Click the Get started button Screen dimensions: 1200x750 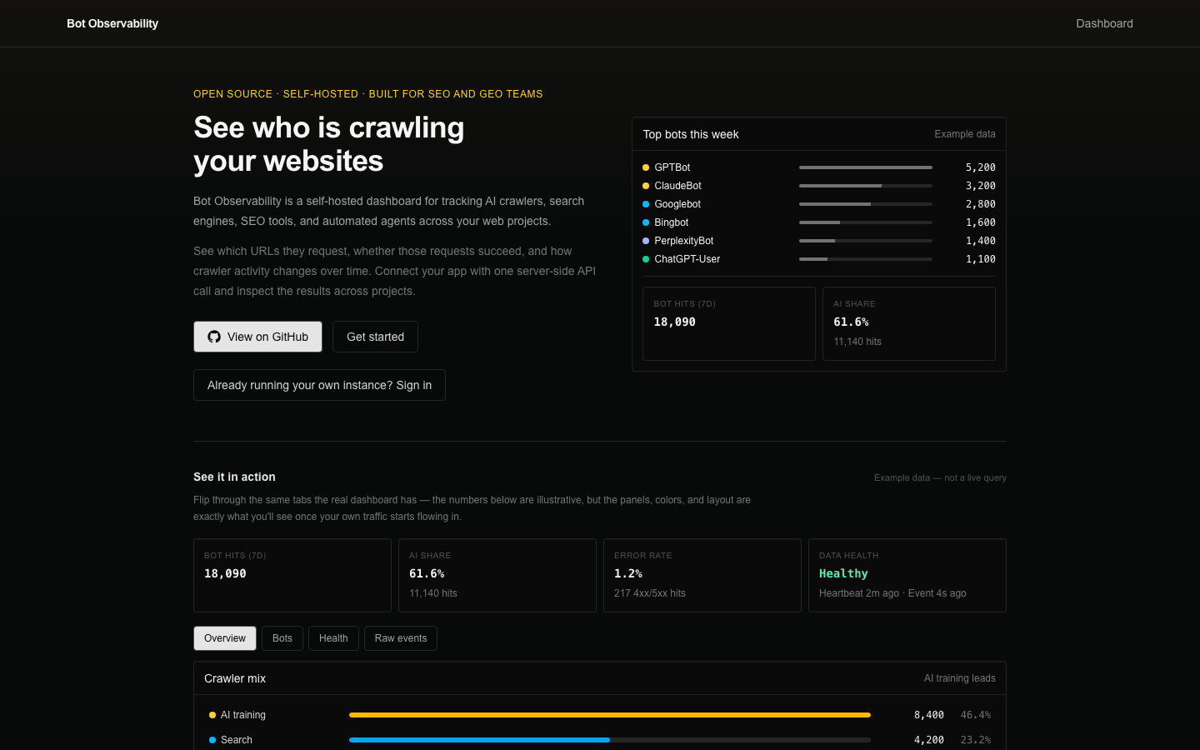click(x=375, y=337)
